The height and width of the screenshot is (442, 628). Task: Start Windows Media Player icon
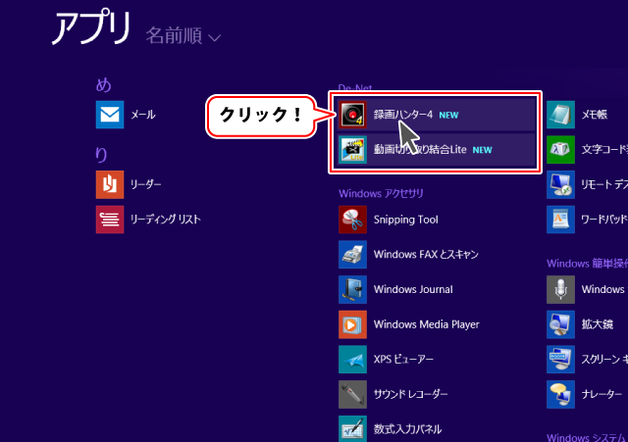tap(352, 324)
